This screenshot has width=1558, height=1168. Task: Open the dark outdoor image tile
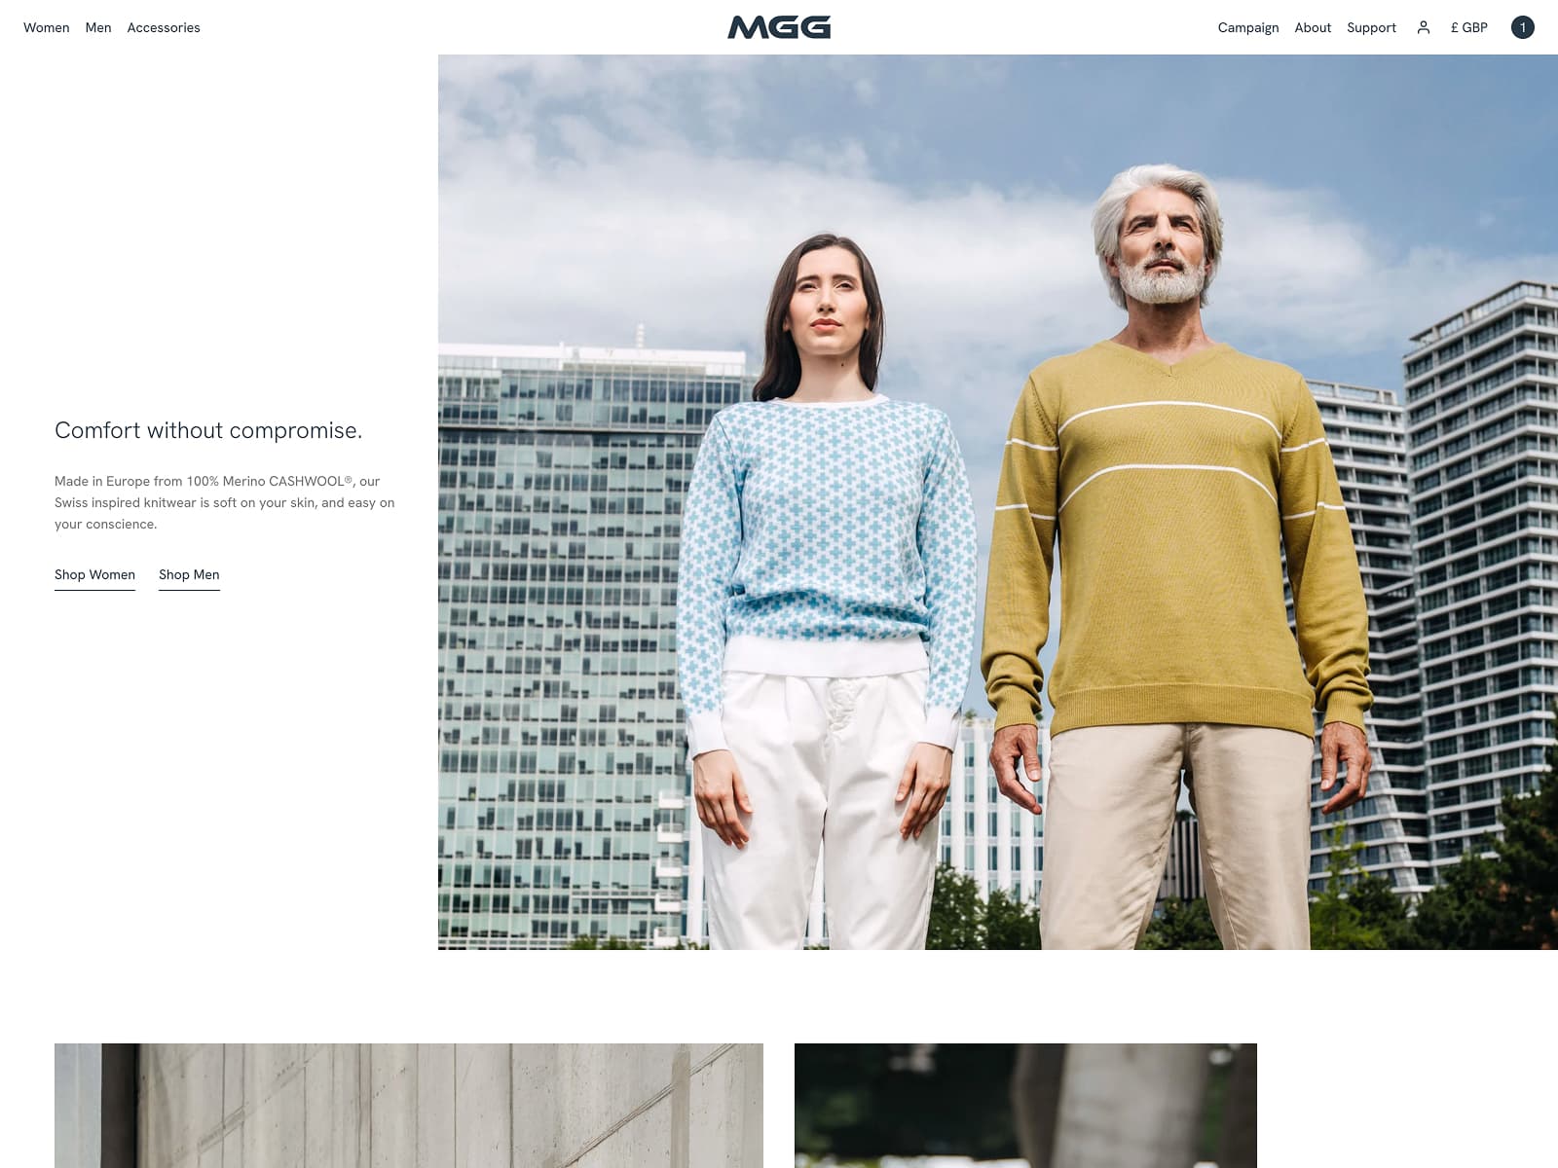(x=1025, y=1106)
